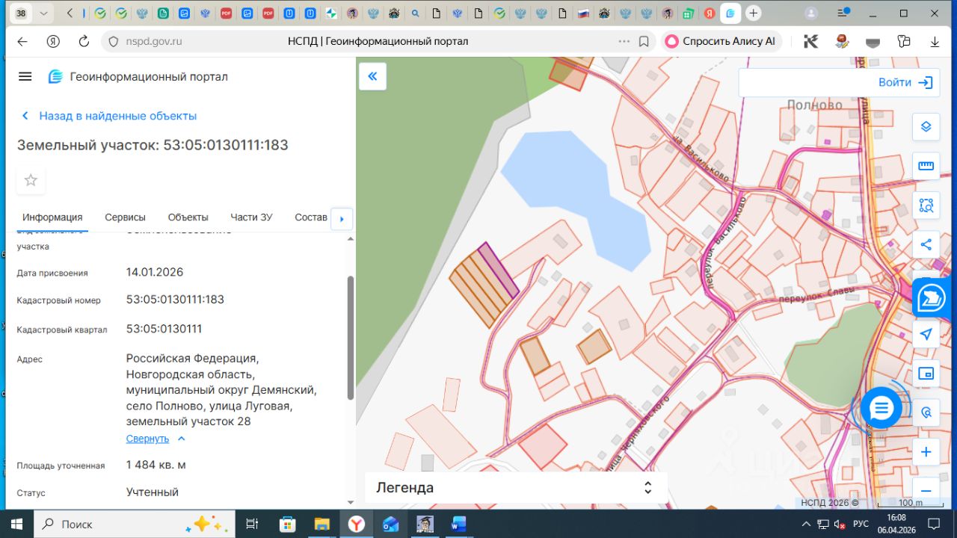
Task: Open the mini-map overview toggle
Action: [x=926, y=373]
